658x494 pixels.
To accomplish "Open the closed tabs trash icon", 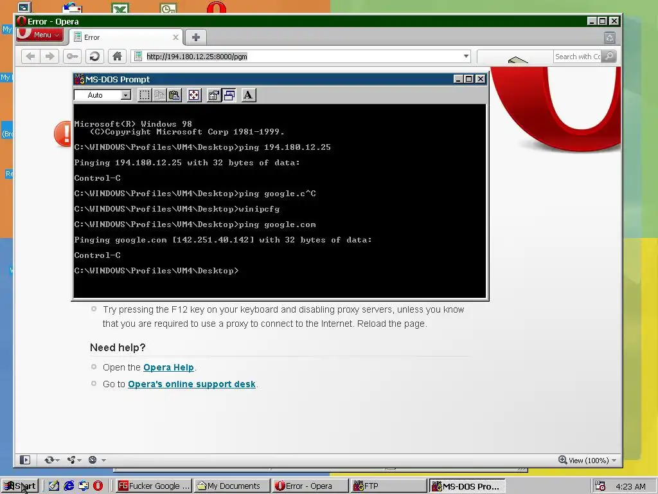I will coord(610,38).
